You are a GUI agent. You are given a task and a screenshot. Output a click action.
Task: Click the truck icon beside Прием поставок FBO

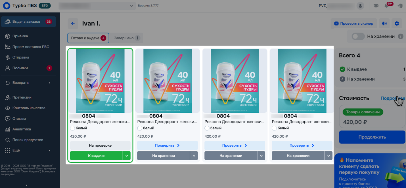pos(8,47)
